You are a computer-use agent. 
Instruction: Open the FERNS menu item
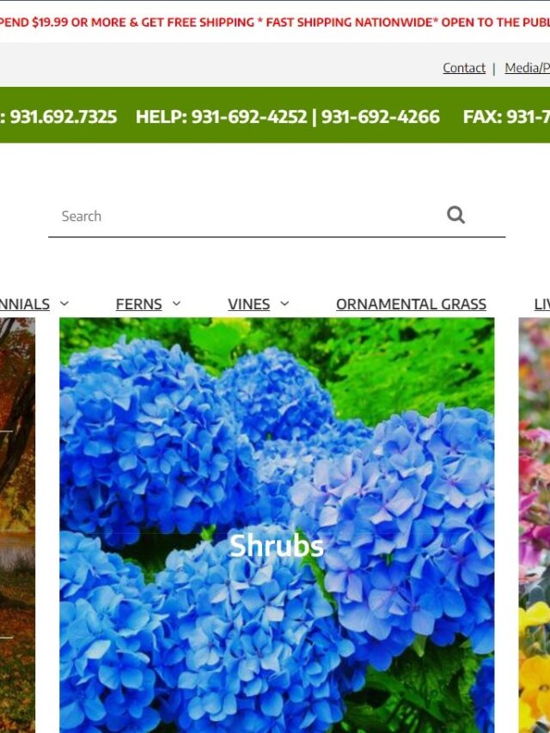(x=139, y=304)
